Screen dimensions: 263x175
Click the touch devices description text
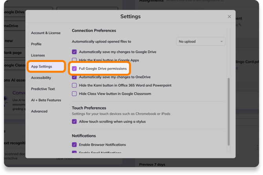121,114
